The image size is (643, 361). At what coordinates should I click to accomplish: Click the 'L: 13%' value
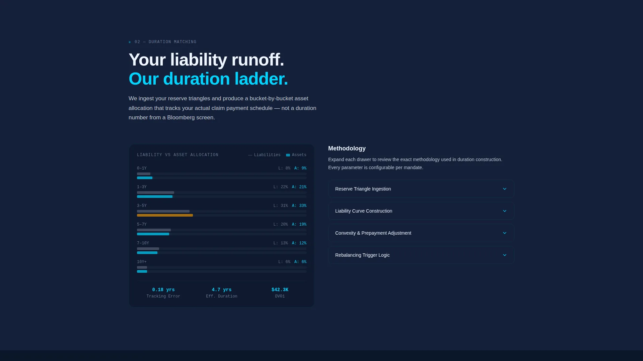click(x=281, y=243)
